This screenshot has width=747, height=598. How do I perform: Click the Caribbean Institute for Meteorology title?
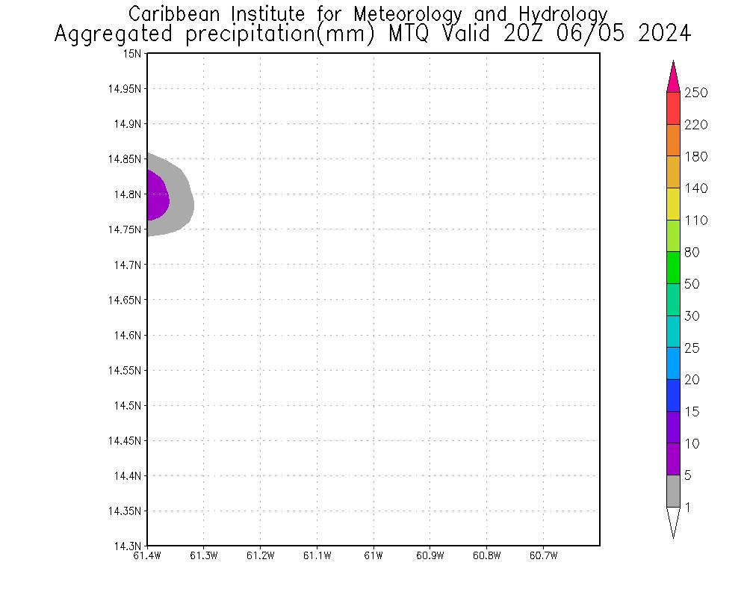[368, 13]
